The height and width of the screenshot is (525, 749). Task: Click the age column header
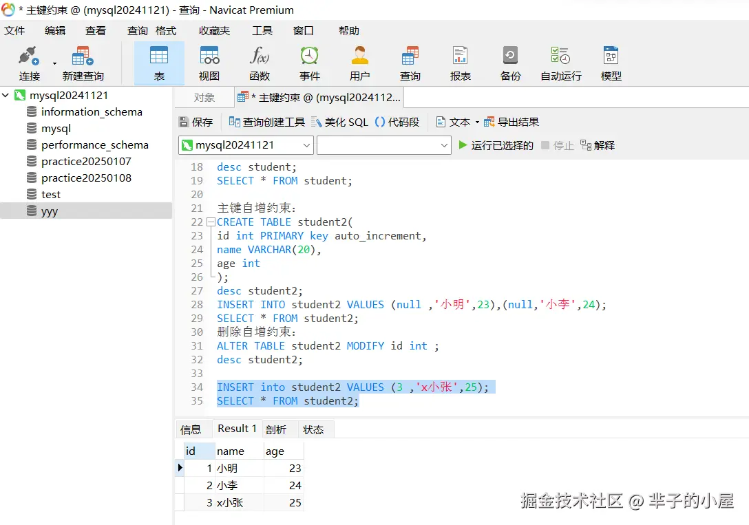coord(283,451)
